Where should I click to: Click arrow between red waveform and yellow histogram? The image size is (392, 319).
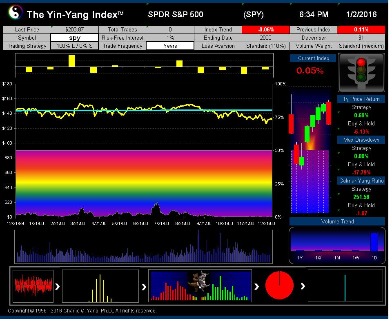(58, 286)
